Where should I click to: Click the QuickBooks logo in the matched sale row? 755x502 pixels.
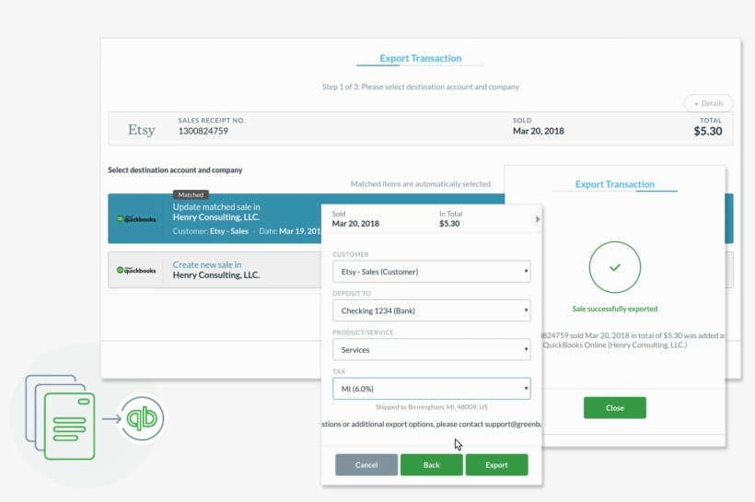coord(136,218)
